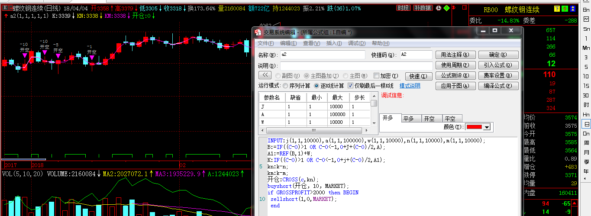Click the 说明 input field
The width and height of the screenshot is (591, 216).
pyautogui.click(x=356, y=66)
